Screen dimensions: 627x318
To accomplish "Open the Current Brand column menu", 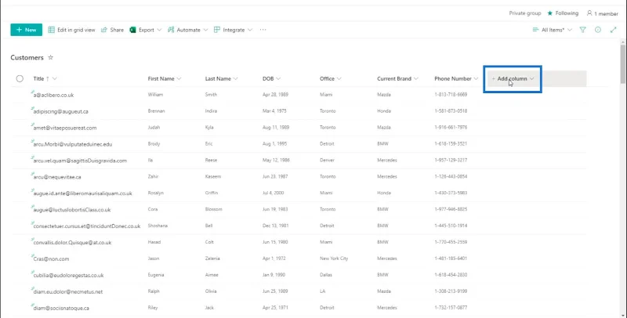I will (397, 78).
